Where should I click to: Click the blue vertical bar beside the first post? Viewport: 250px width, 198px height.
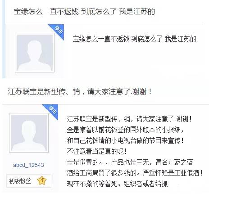[x=4, y=39]
